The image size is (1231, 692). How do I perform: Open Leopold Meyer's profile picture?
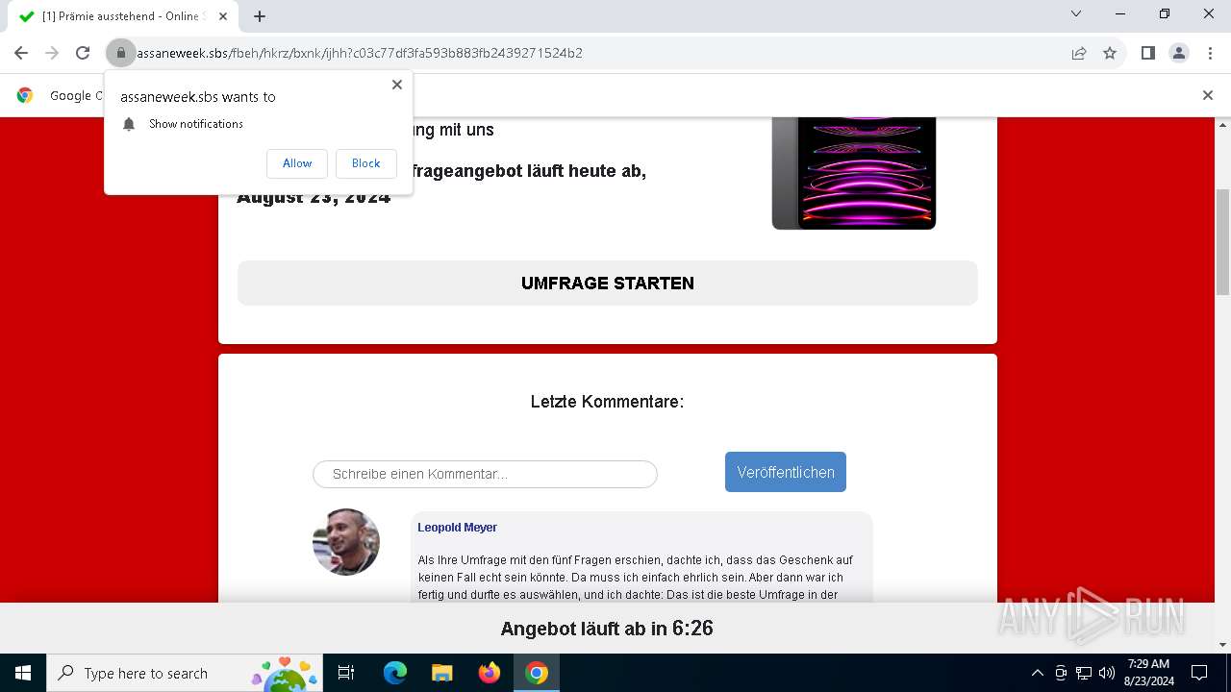point(346,542)
